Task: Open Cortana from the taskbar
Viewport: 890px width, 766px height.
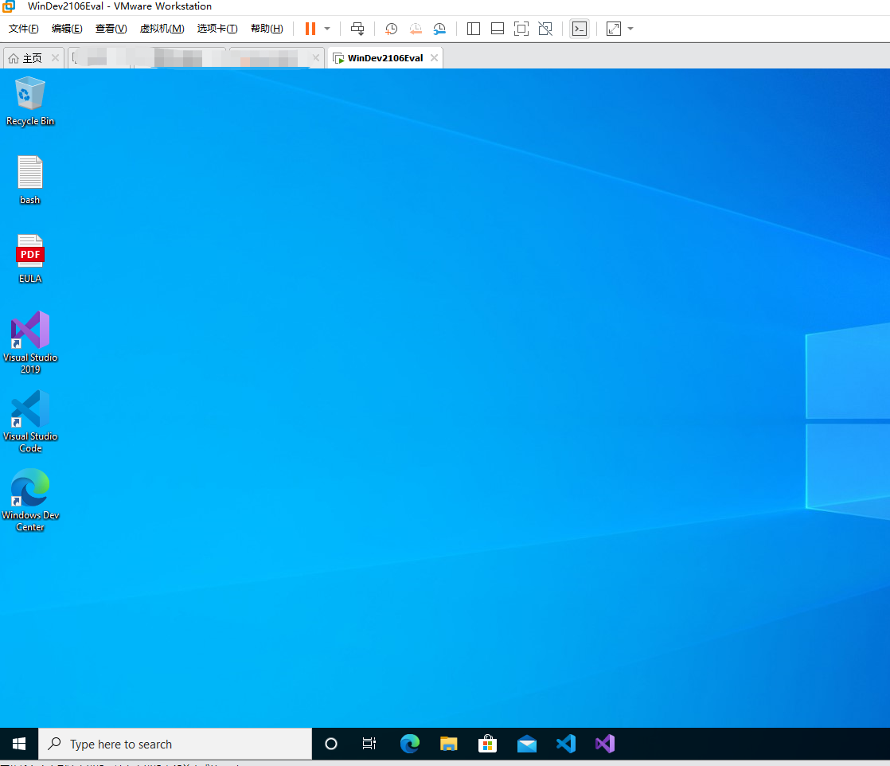Action: [x=330, y=744]
